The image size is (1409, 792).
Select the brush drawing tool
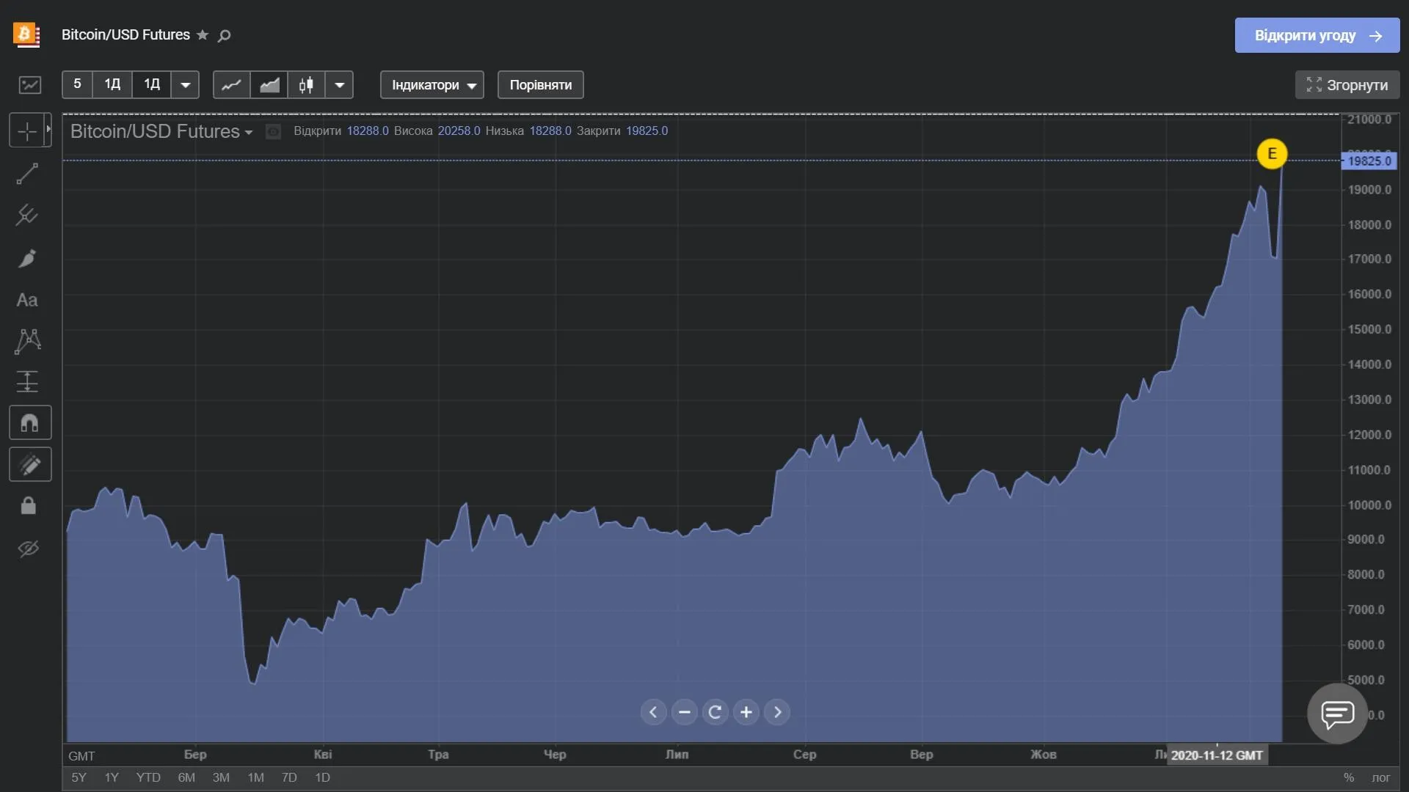[x=27, y=258]
